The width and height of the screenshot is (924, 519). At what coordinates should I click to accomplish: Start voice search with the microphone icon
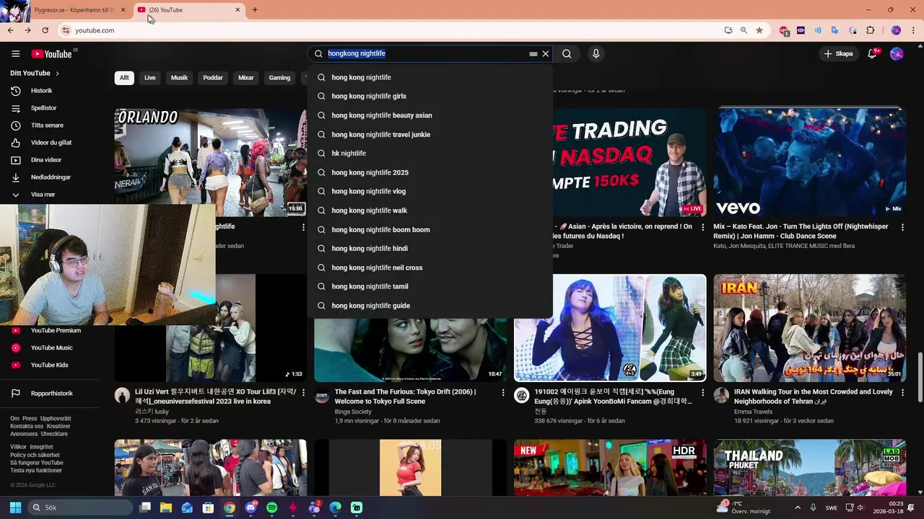tap(596, 53)
